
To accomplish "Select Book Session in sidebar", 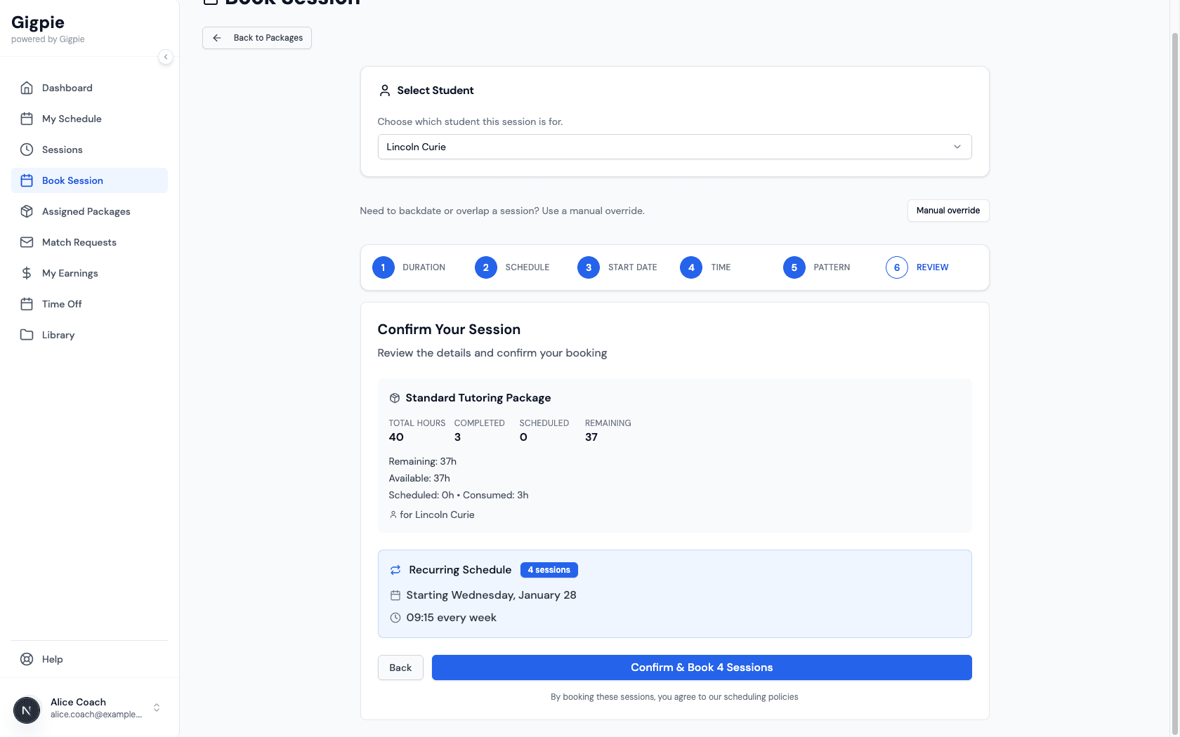I will point(72,180).
